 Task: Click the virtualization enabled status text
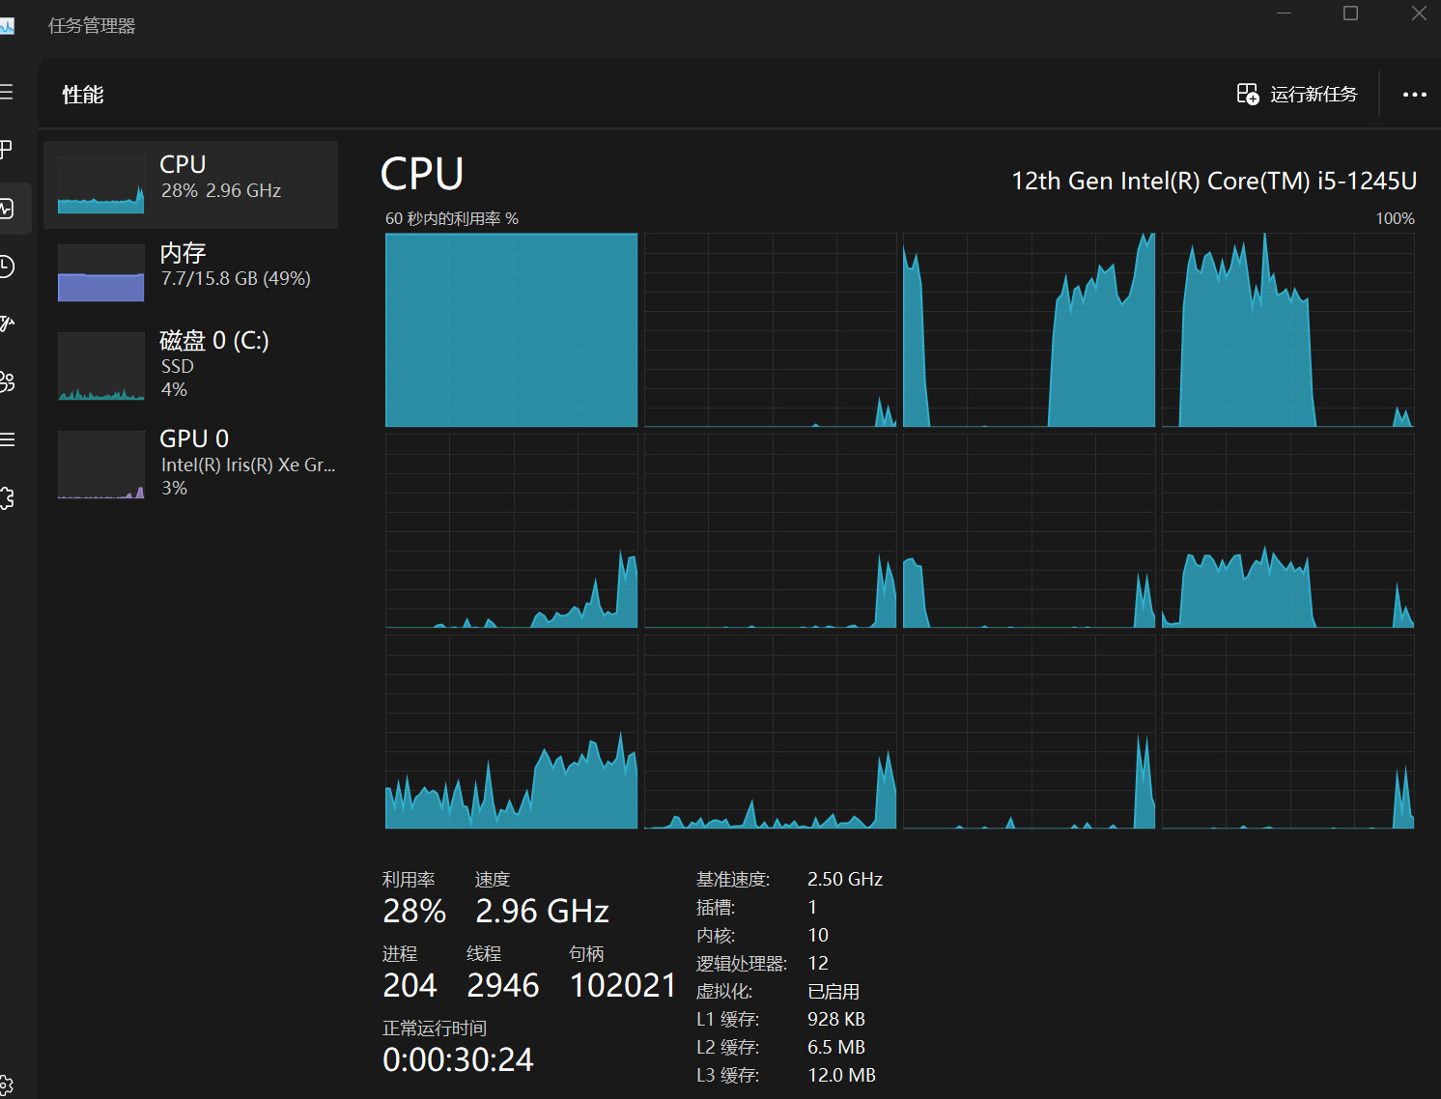click(834, 992)
